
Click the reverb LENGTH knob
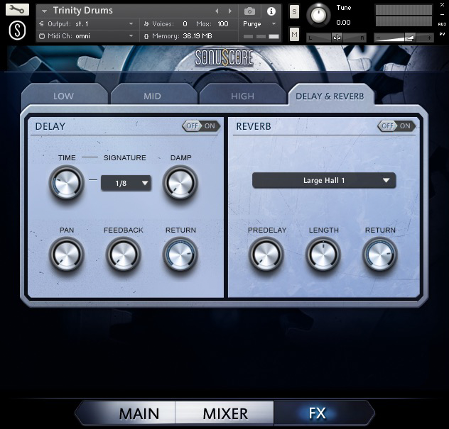323,255
